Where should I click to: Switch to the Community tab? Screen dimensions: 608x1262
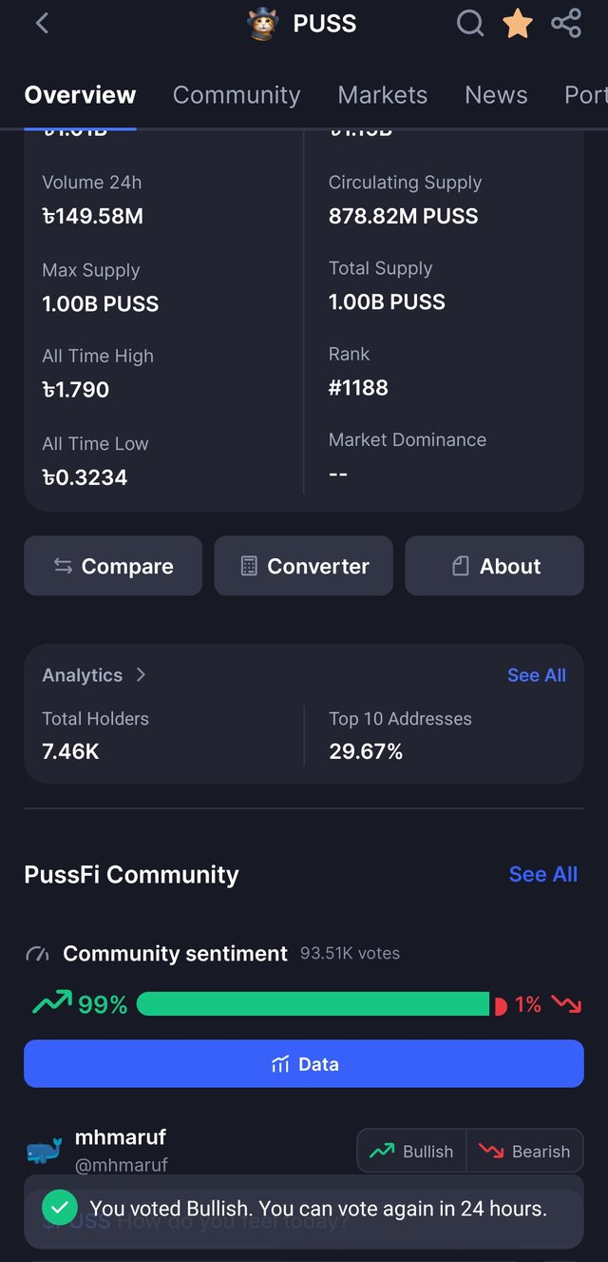(x=237, y=95)
